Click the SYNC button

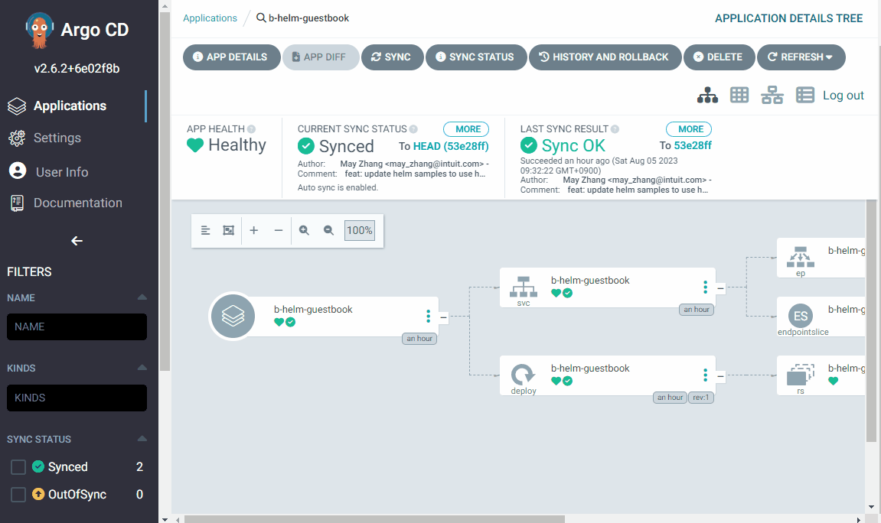click(392, 57)
